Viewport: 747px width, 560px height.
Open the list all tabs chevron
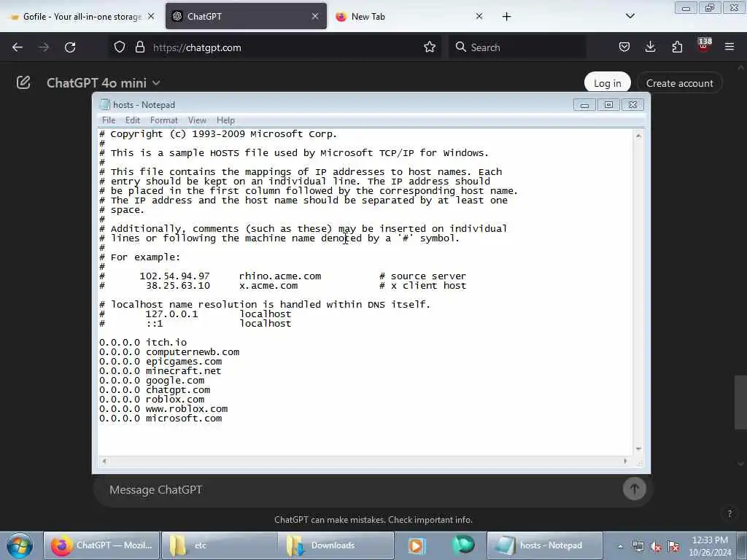[630, 16]
